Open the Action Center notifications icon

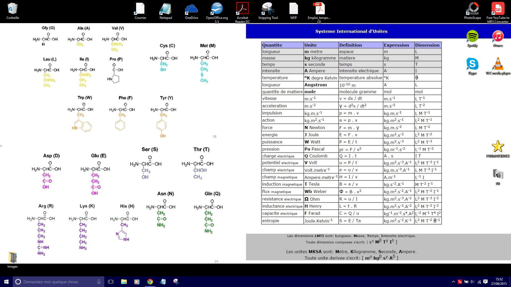[485, 282]
